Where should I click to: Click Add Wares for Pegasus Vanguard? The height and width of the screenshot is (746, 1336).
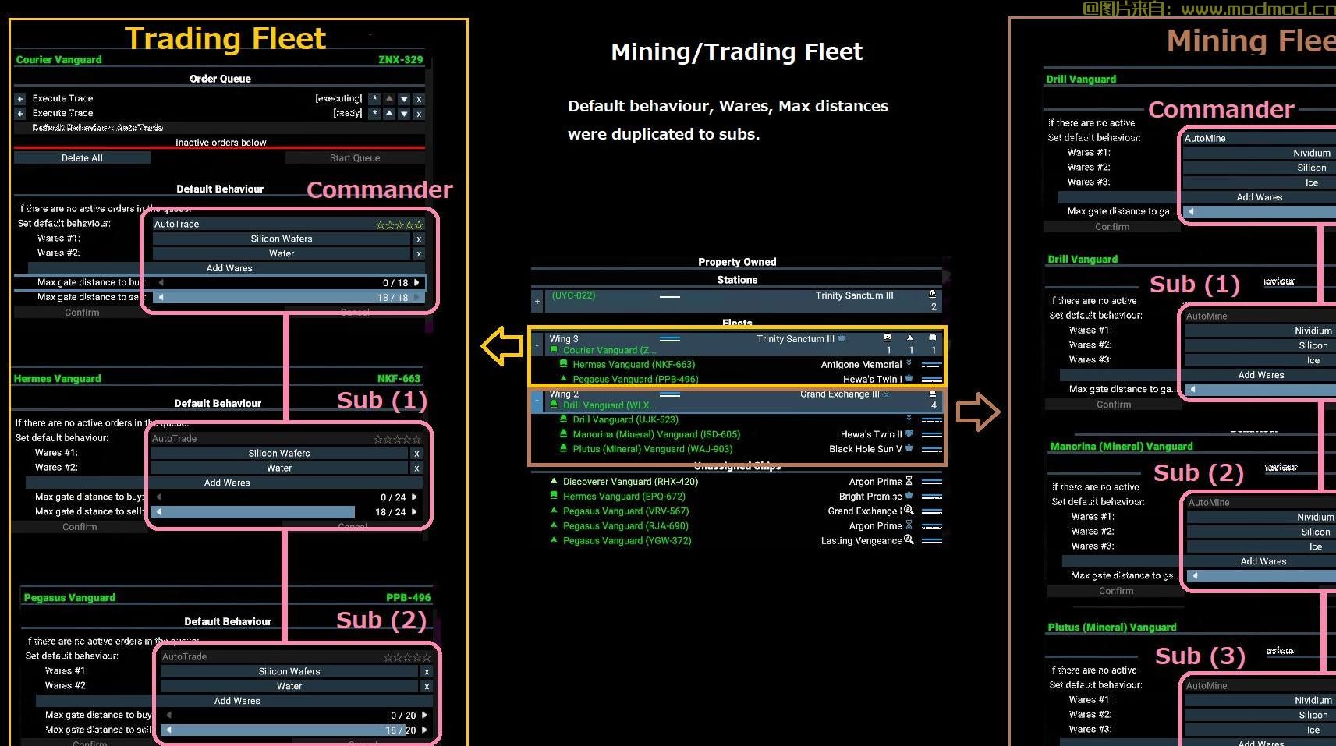tap(237, 701)
